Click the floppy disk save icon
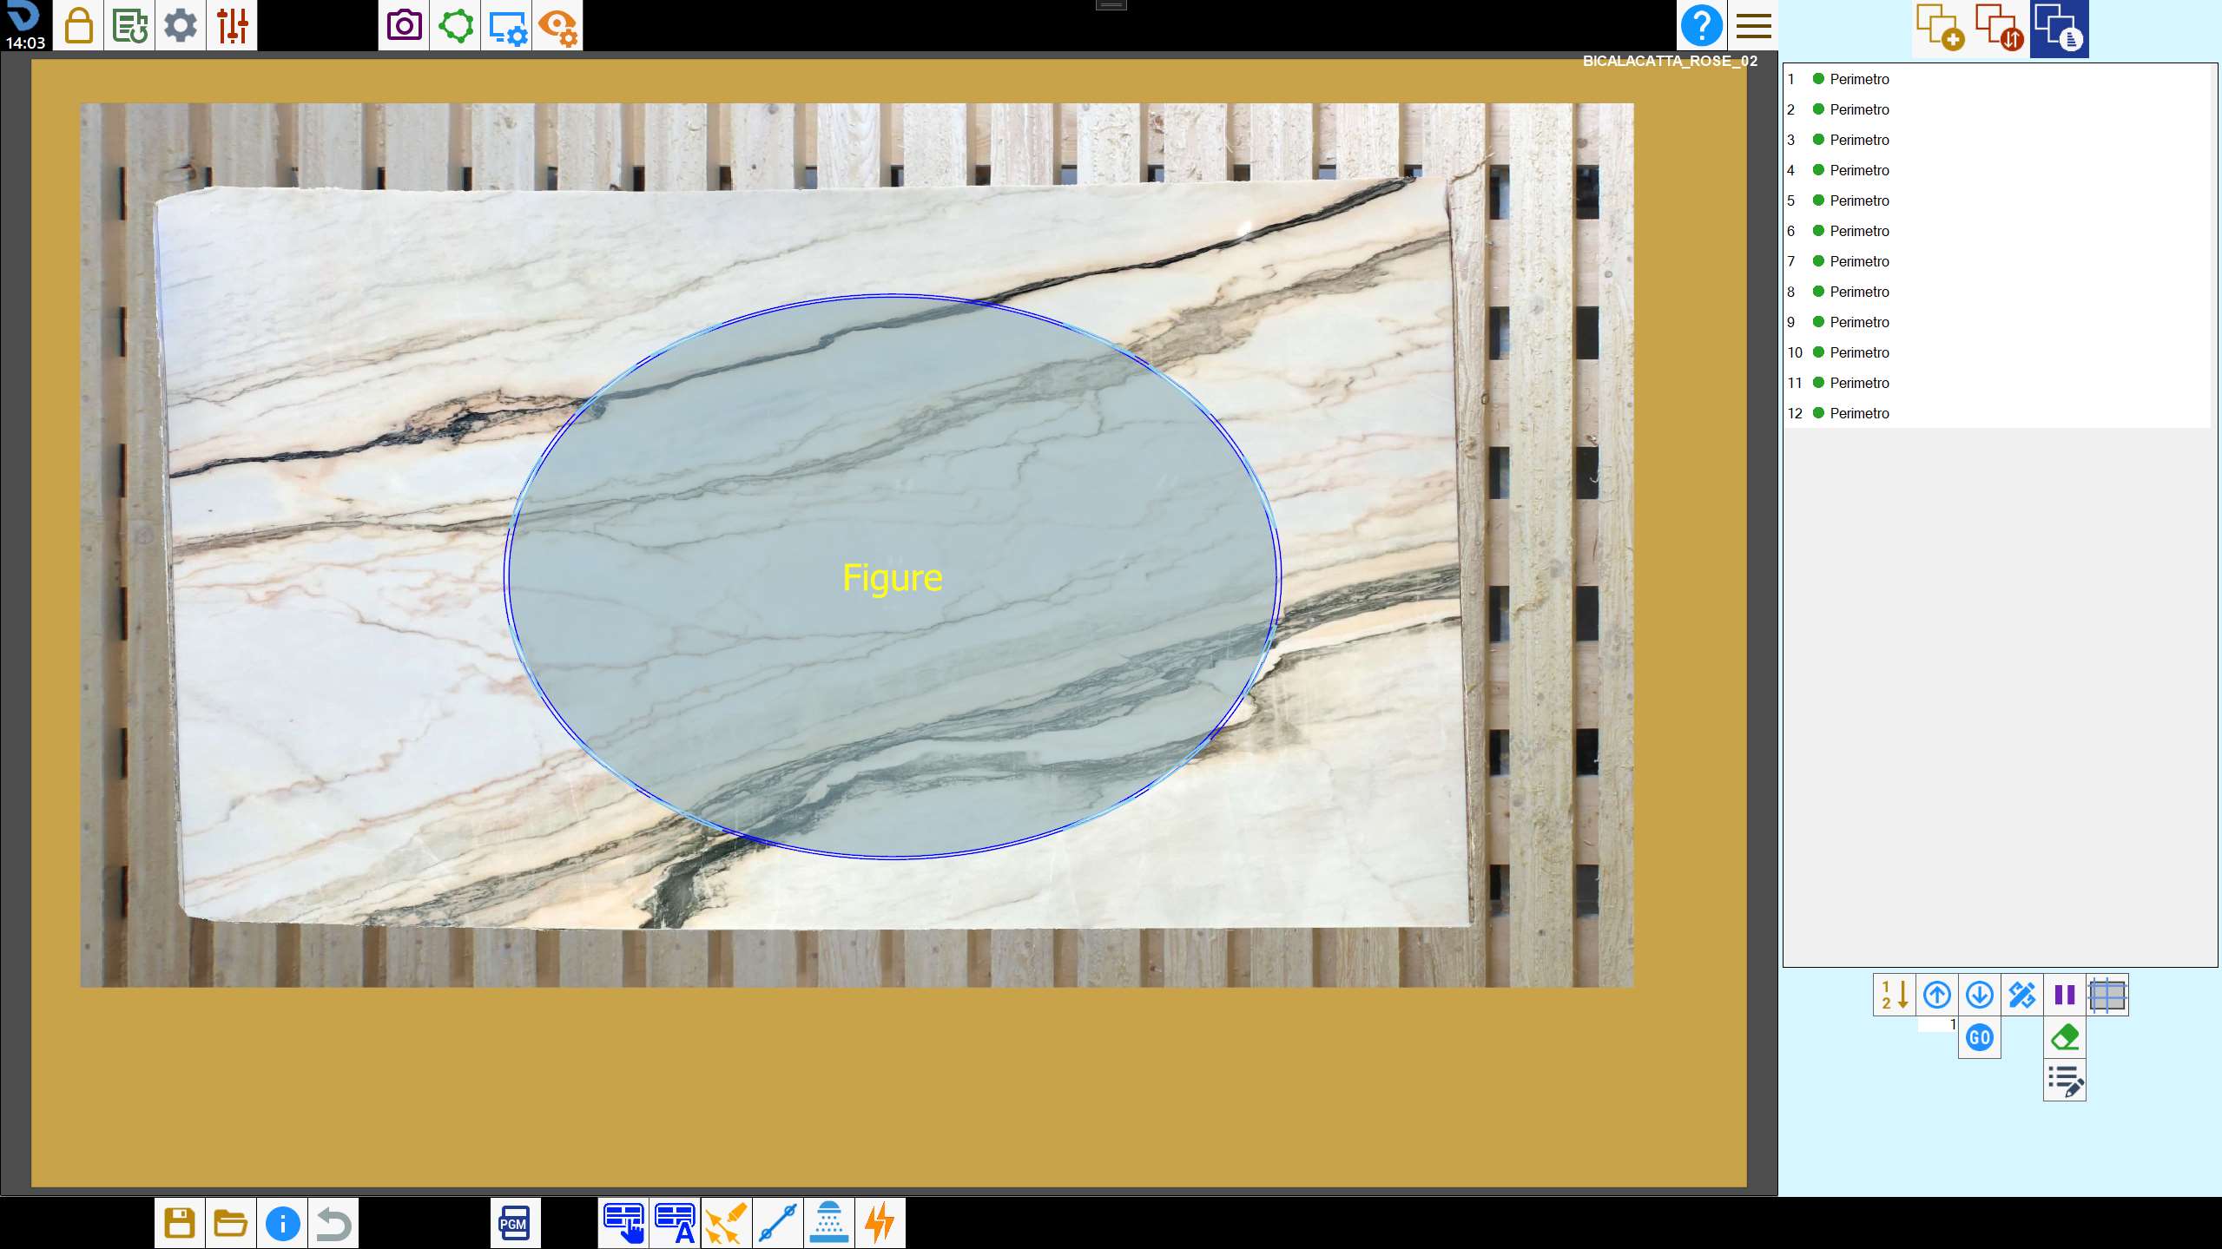Image resolution: width=2222 pixels, height=1249 pixels. coord(180,1223)
